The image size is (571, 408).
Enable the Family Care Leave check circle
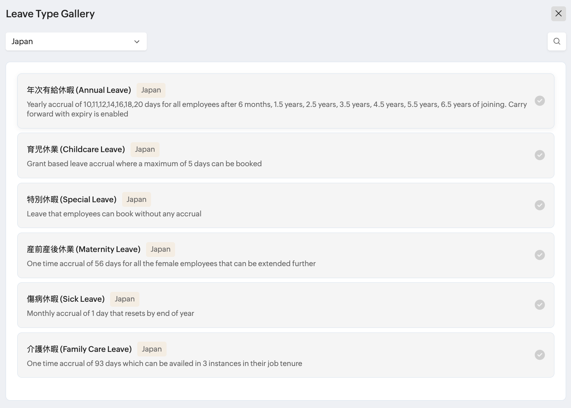(540, 355)
